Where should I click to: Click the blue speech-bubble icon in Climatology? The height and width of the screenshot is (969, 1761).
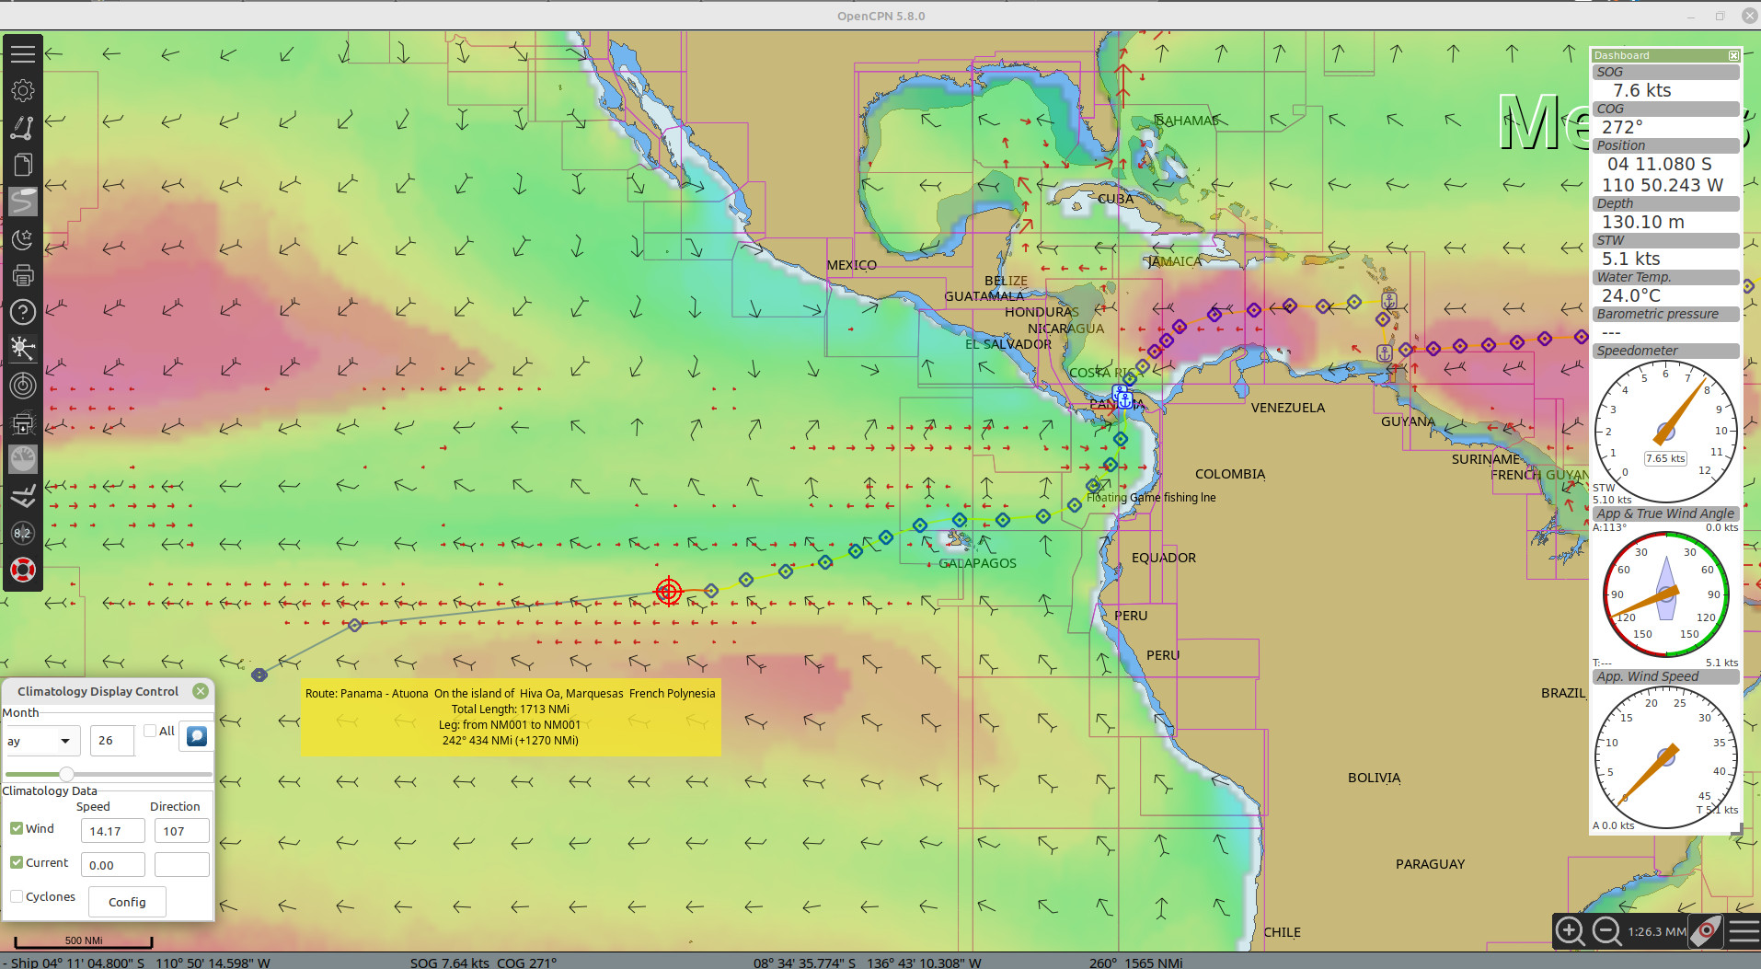pos(197,736)
